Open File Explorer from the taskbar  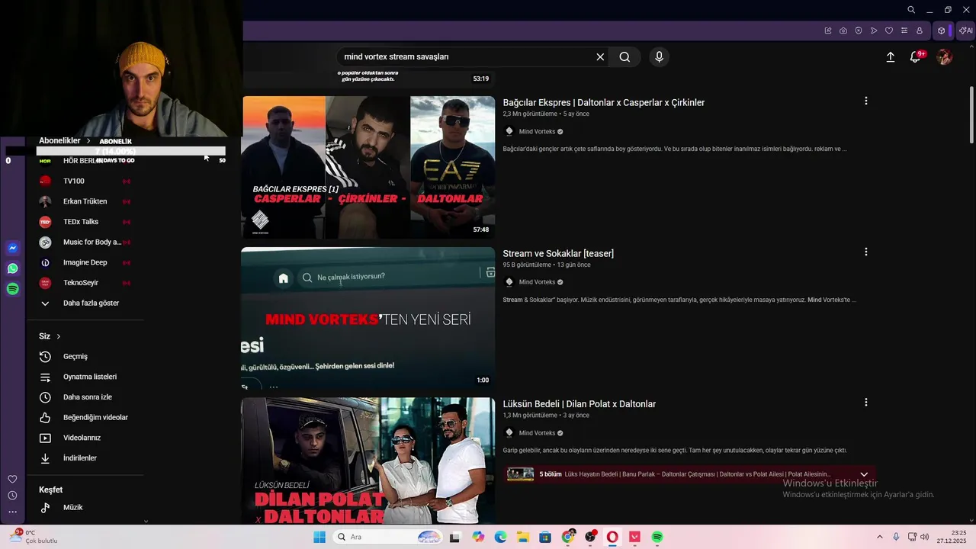[523, 537]
